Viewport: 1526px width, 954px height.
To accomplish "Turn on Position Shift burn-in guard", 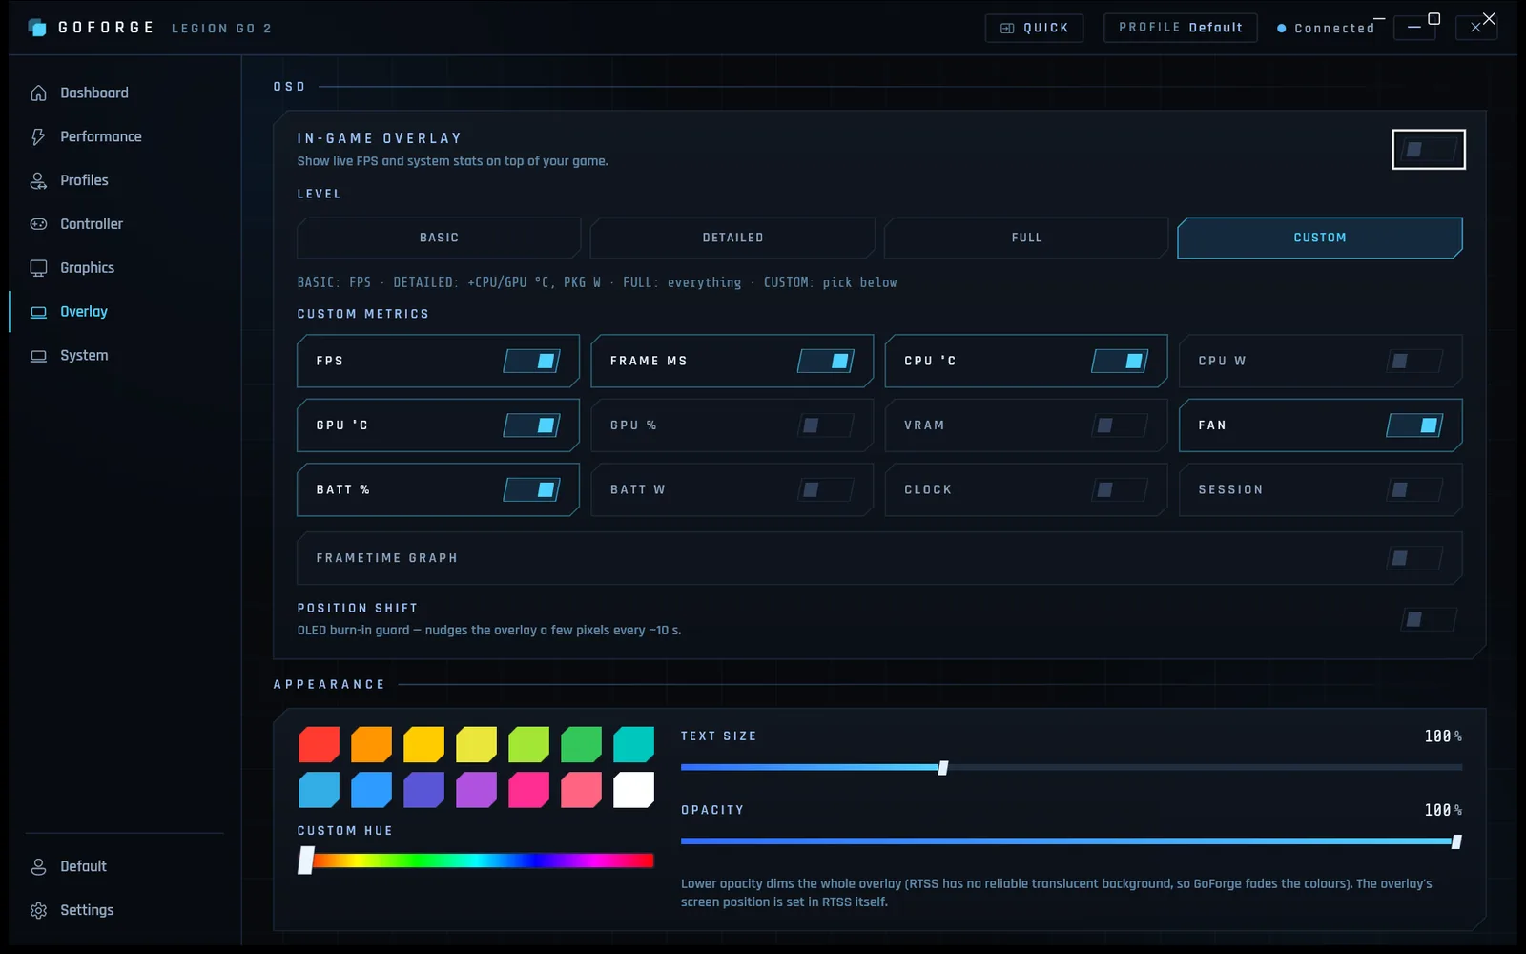I will click(x=1429, y=619).
